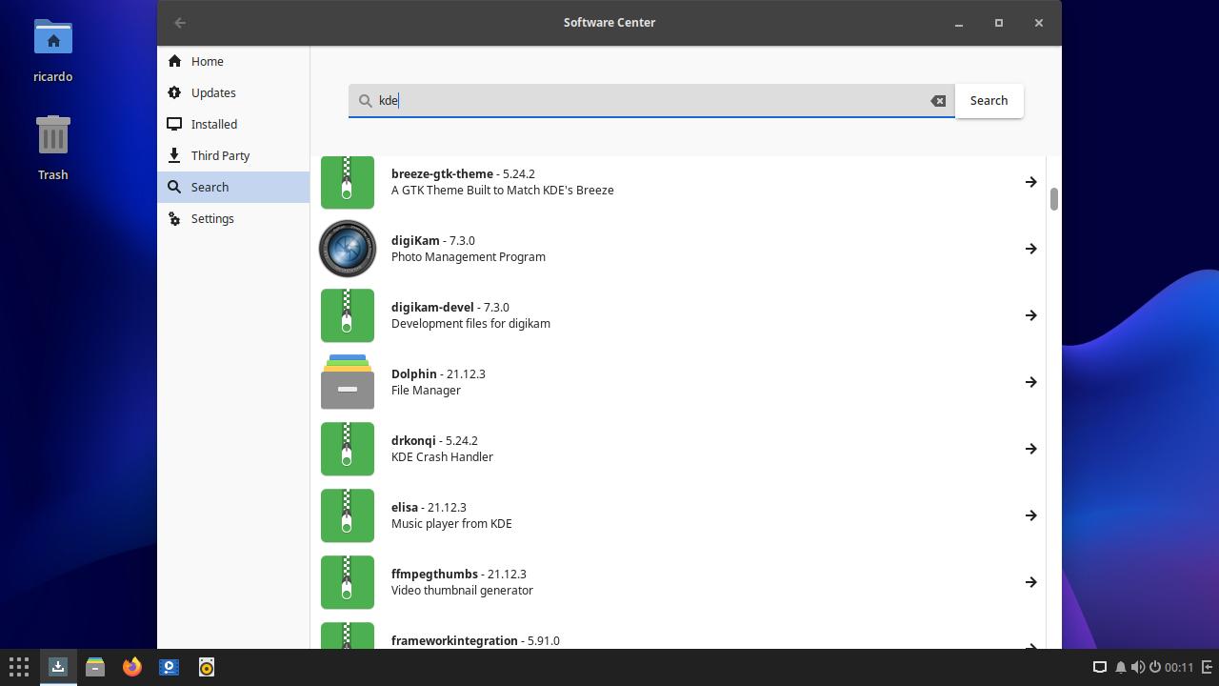
Task: Click the drkonqi package icon
Action: tap(348, 449)
